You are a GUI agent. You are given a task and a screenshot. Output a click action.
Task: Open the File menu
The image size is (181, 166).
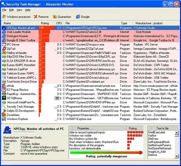(4, 10)
